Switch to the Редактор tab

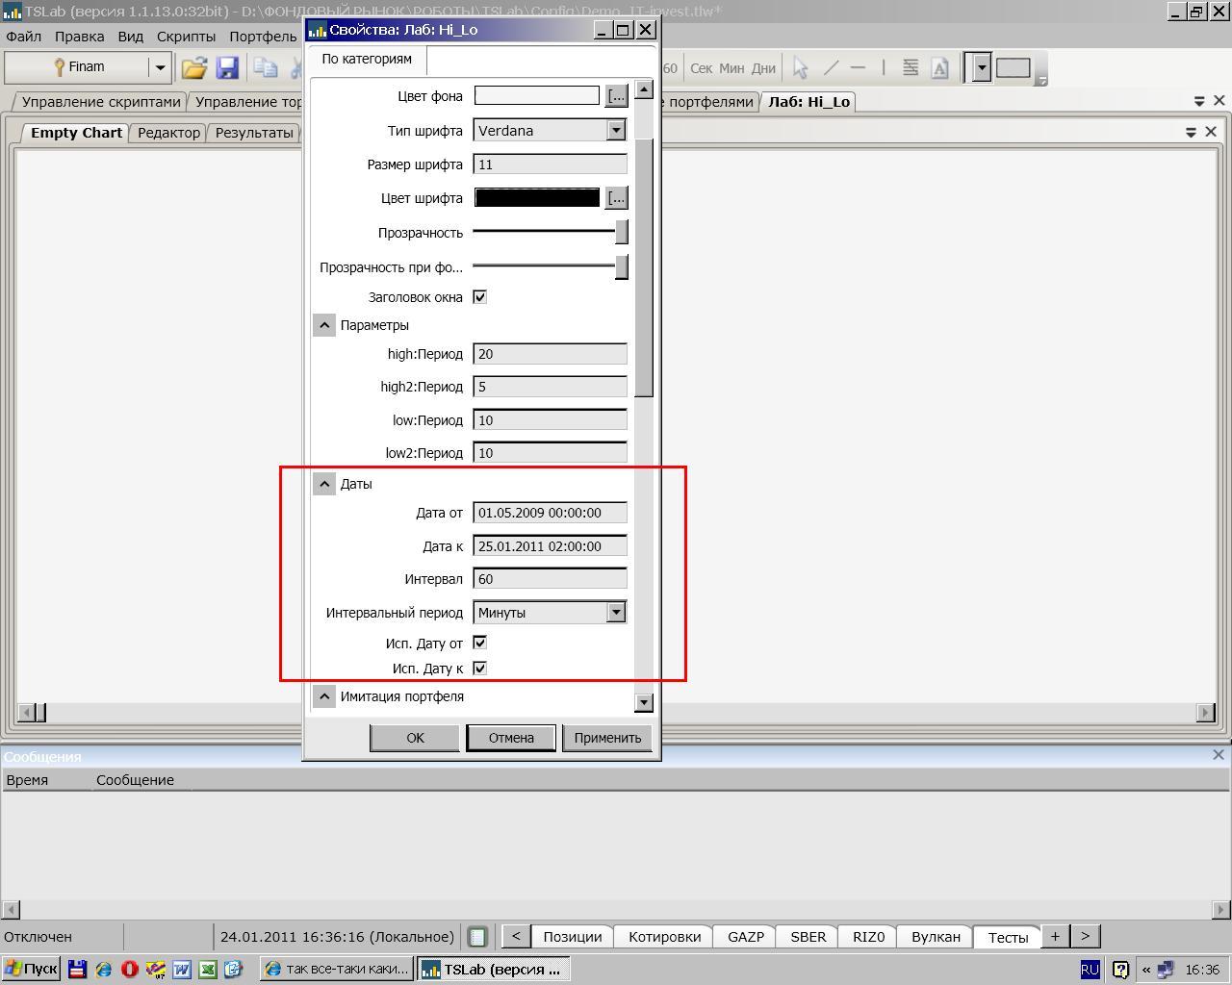168,133
